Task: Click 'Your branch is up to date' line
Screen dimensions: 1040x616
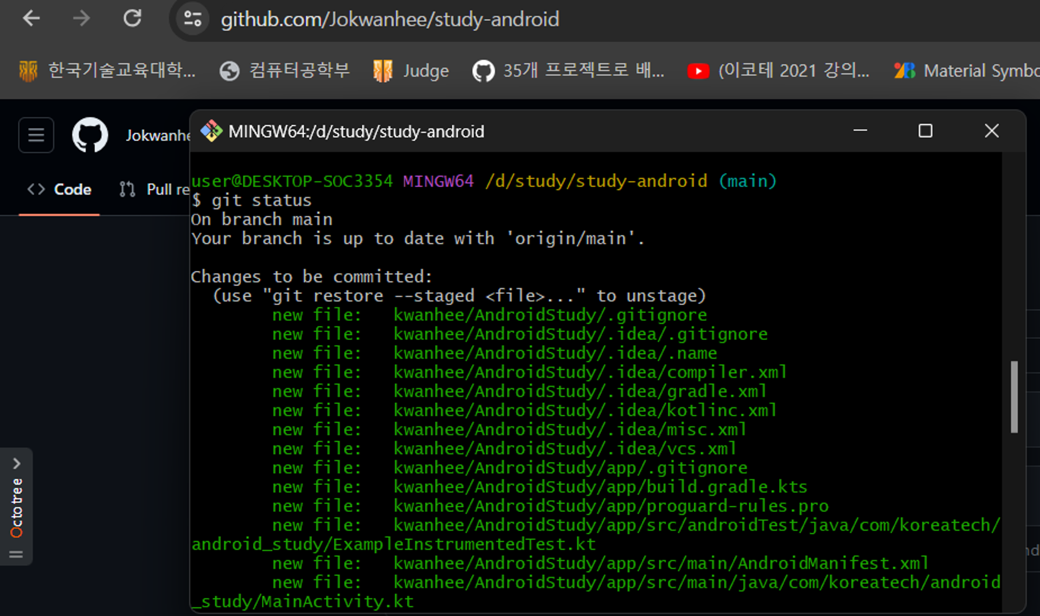Action: click(418, 239)
